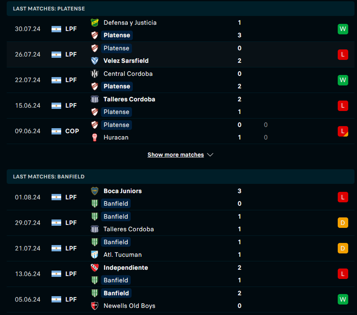Click the date 26.07.24
357x315 pixels.
pos(28,54)
